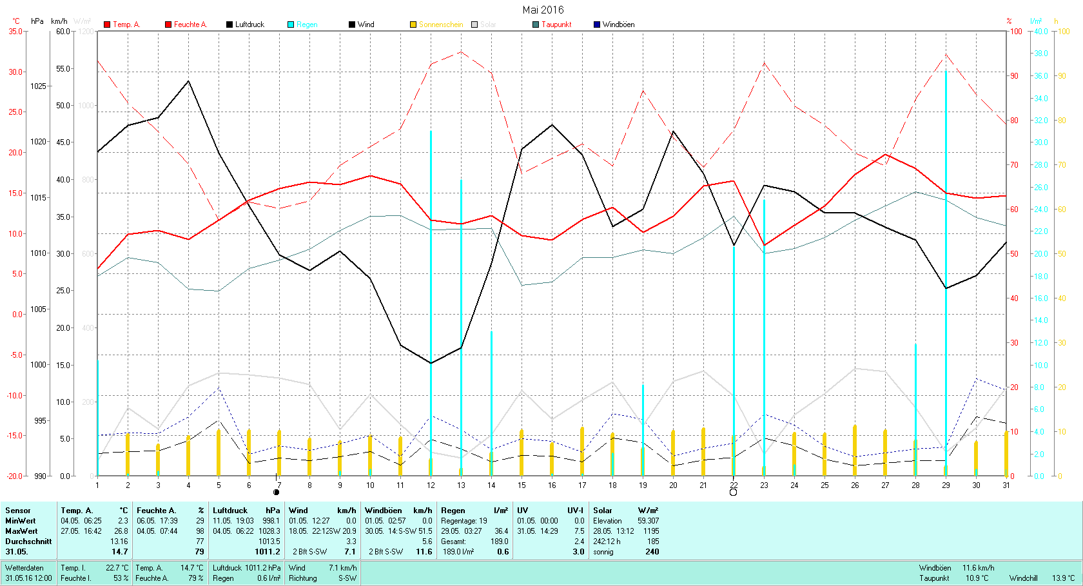Click Windböen value 11.6 km/h in status bar
This screenshot has height=586, width=1083.
pyautogui.click(x=978, y=568)
